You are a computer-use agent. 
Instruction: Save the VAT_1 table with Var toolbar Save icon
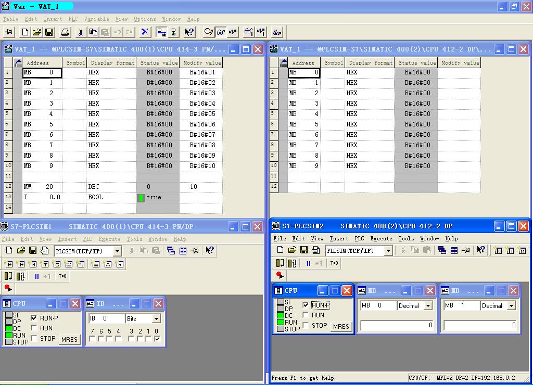coord(49,32)
